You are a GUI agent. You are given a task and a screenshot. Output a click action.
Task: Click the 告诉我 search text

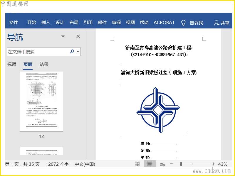click(x=196, y=23)
